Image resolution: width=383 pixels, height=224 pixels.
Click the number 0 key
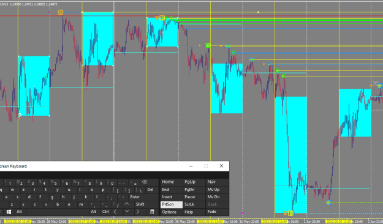(x=111, y=182)
